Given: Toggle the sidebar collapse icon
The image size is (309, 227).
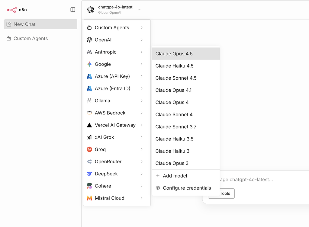Looking at the screenshot, I should (73, 10).
